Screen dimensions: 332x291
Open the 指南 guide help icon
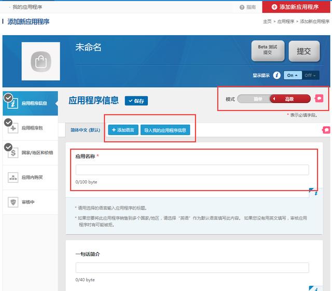tap(242, 7)
